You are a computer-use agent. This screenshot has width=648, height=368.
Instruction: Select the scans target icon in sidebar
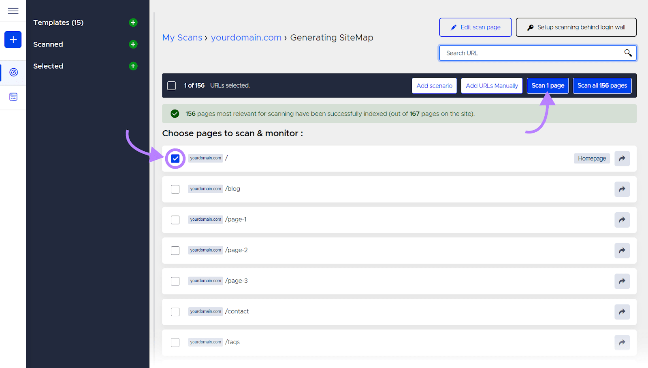(x=13, y=72)
